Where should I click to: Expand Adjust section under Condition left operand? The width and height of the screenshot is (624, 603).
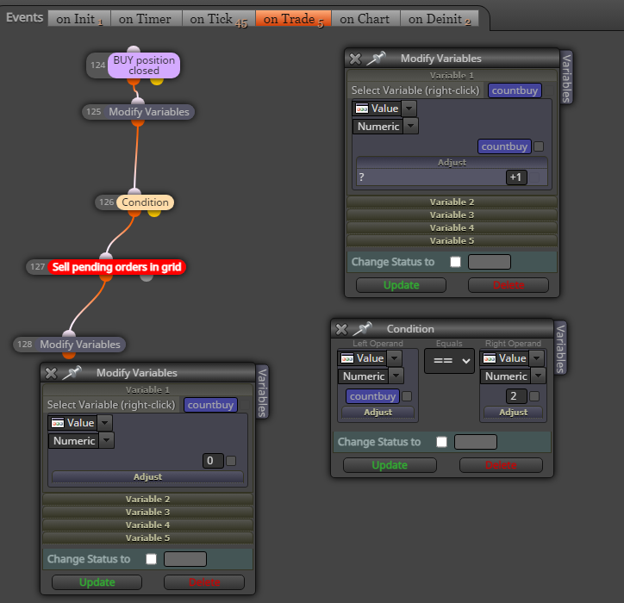pyautogui.click(x=378, y=412)
